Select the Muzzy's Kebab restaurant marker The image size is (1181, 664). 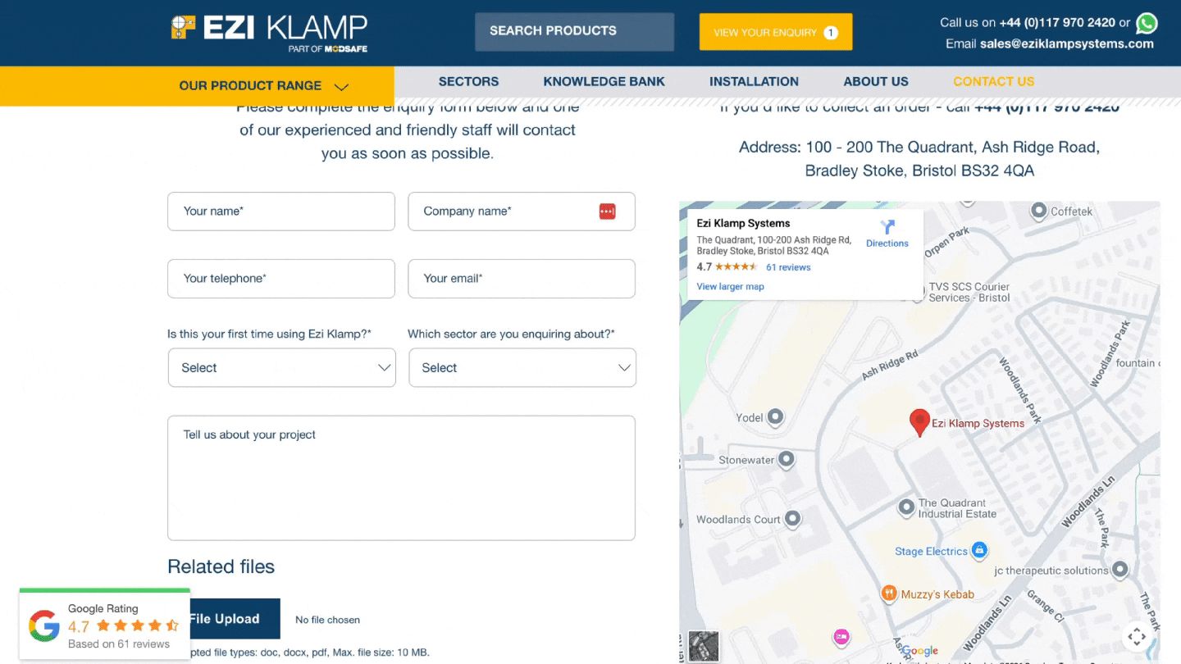pyautogui.click(x=888, y=594)
